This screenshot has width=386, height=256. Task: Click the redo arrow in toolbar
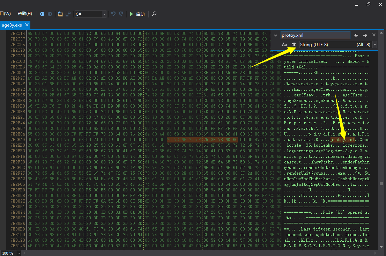pyautogui.click(x=121, y=14)
